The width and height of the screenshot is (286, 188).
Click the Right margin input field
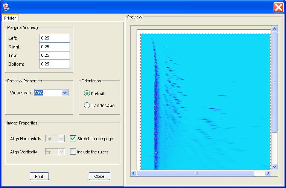pos(55,47)
